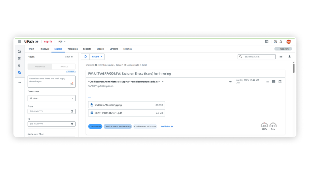Click Clear all filters
Image resolution: width=310 pixels, height=174 pixels.
click(x=69, y=56)
